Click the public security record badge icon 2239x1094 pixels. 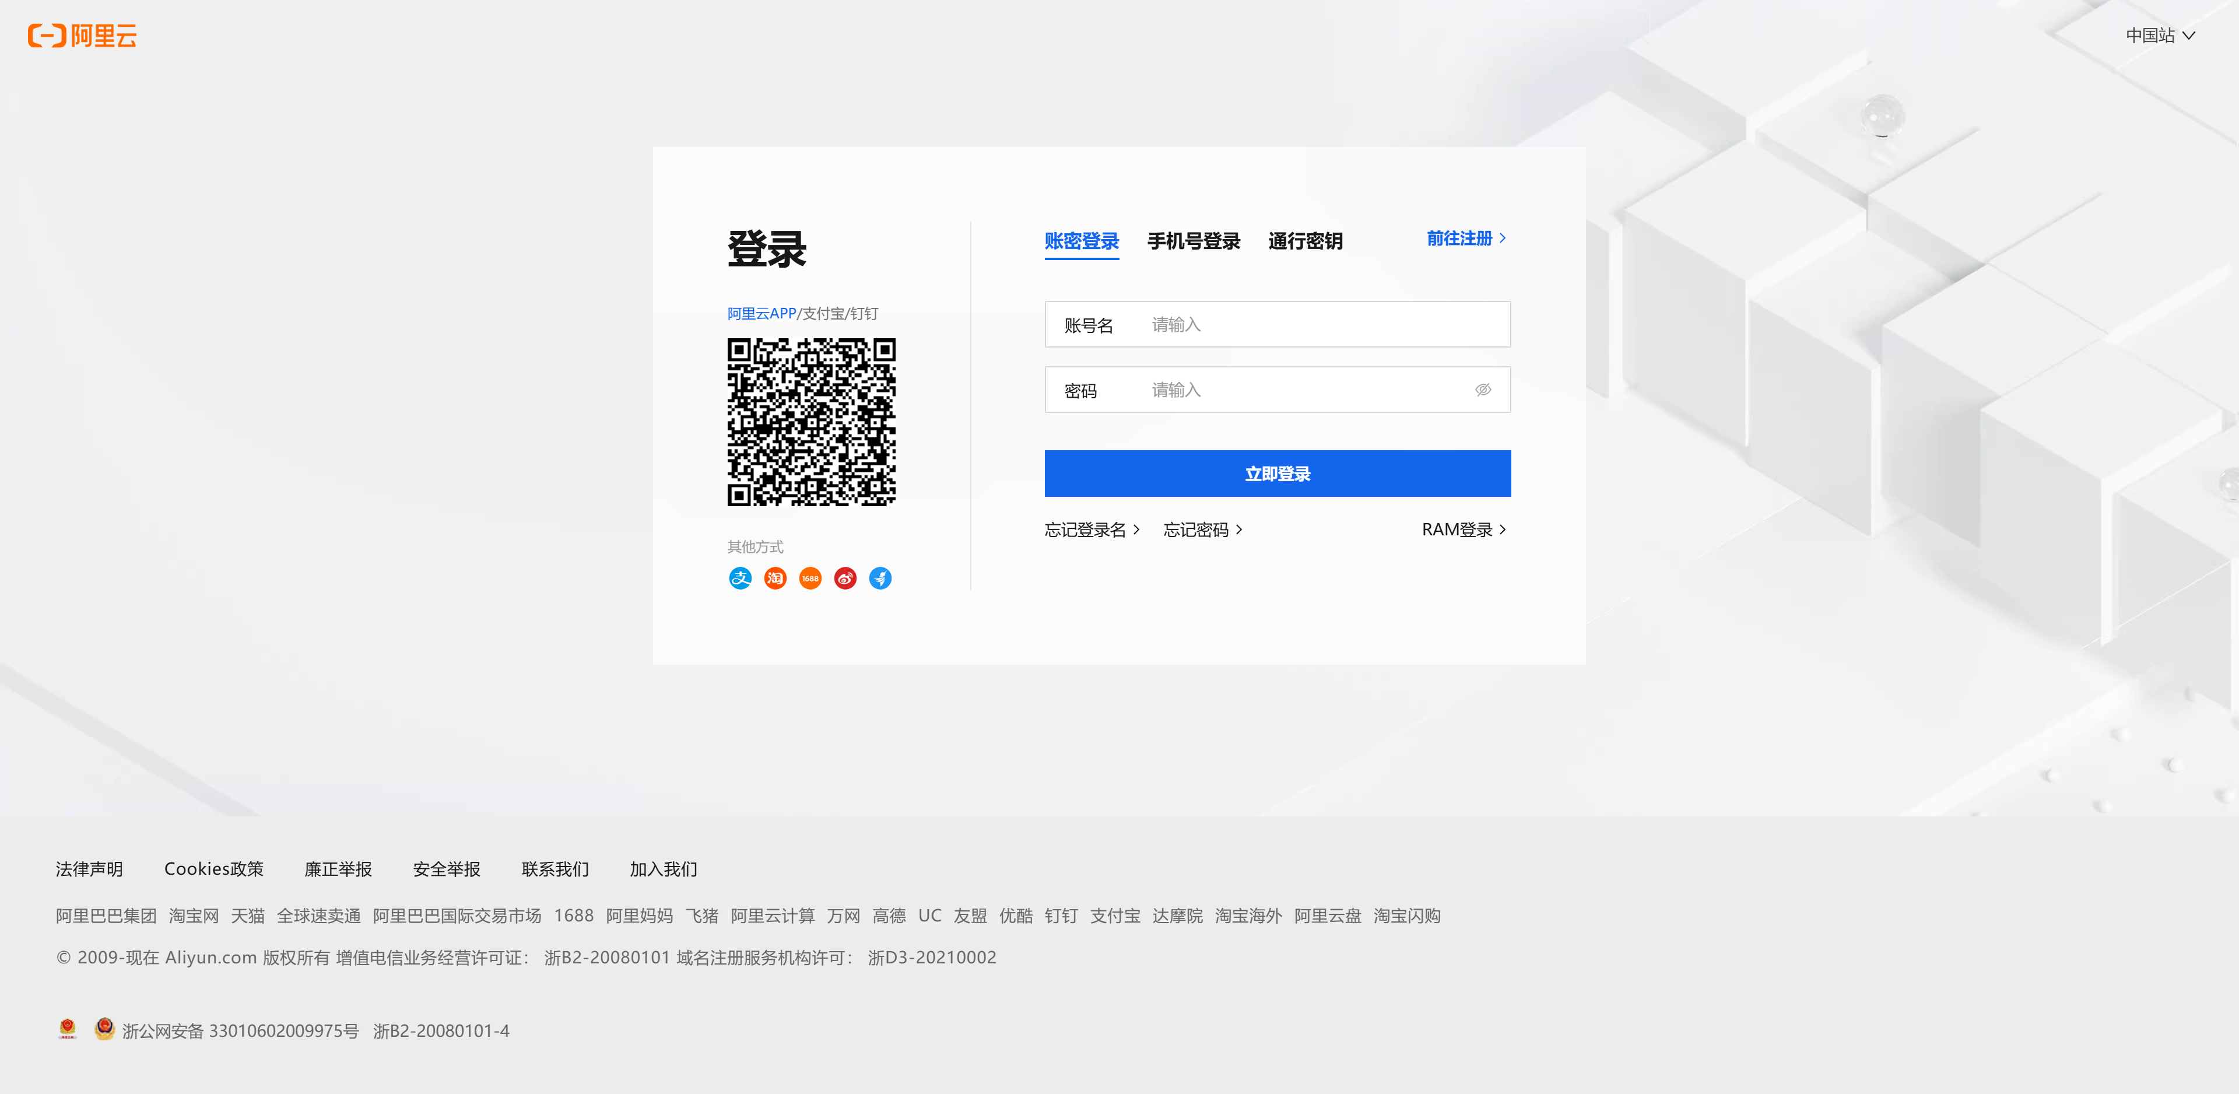(104, 1029)
